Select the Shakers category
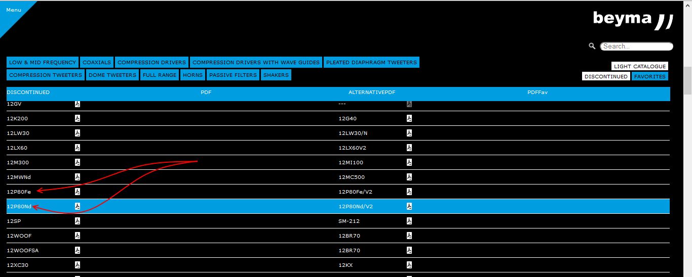This screenshot has width=692, height=277. (x=276, y=75)
